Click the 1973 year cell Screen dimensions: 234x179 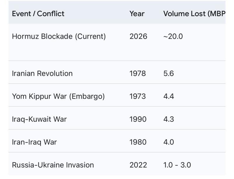(x=137, y=96)
